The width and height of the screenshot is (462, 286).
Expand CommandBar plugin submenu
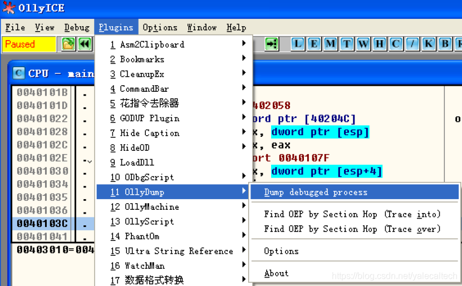[174, 88]
